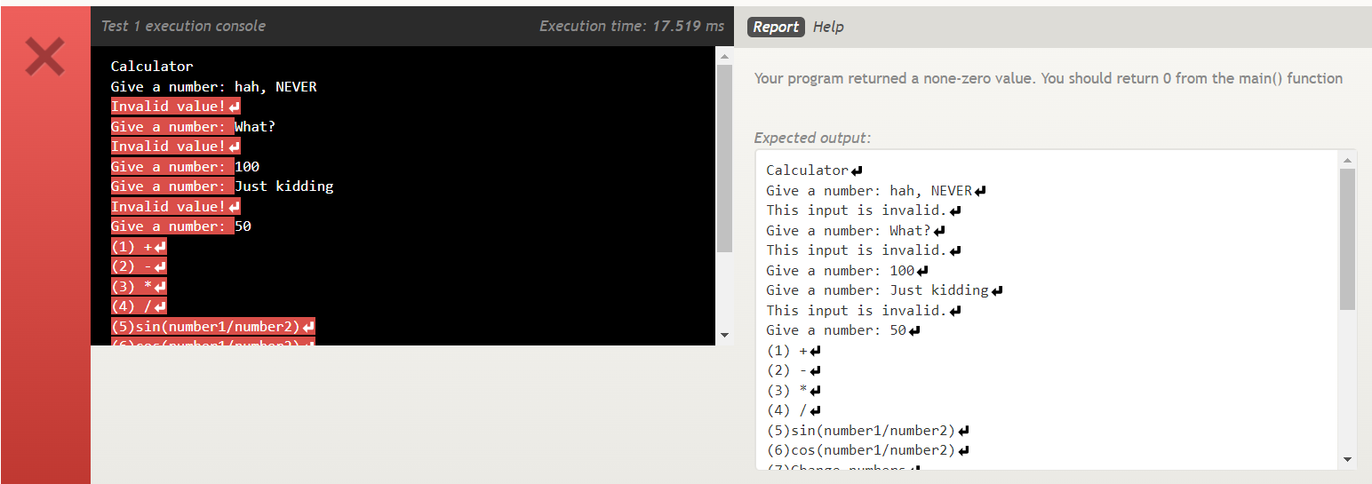Click 'Give a number: Just kidding' in expected output
The width and height of the screenshot is (1372, 484).
885,290
